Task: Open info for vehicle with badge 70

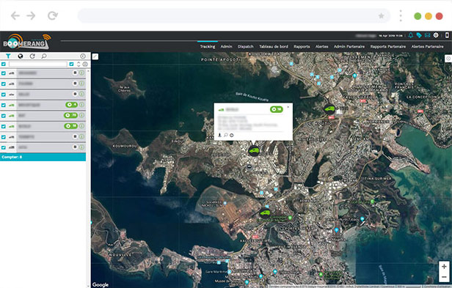Action: 82,115
